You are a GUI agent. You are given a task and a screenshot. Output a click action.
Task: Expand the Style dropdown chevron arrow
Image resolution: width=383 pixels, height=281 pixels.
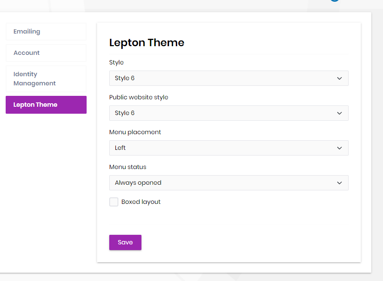coord(339,78)
